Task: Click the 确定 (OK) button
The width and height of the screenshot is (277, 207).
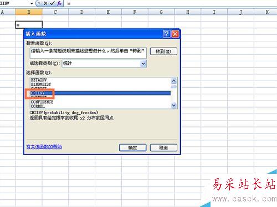Action: point(133,147)
